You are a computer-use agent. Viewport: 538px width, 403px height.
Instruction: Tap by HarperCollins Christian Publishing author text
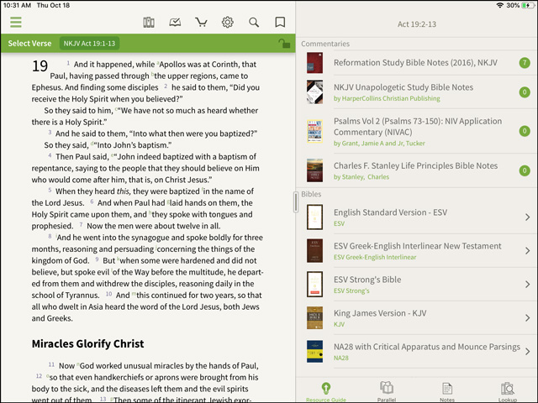(x=387, y=98)
